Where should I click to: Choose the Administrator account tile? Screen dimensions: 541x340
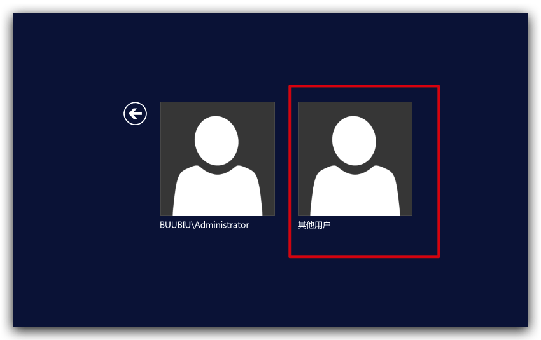pyautogui.click(x=218, y=165)
